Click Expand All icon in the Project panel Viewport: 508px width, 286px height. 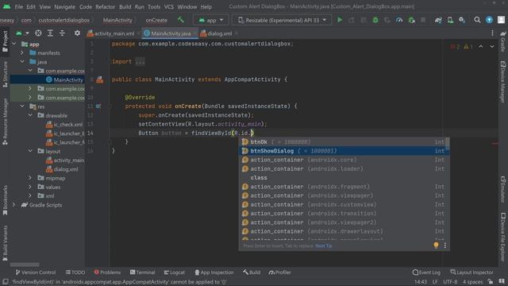pyautogui.click(x=50, y=33)
